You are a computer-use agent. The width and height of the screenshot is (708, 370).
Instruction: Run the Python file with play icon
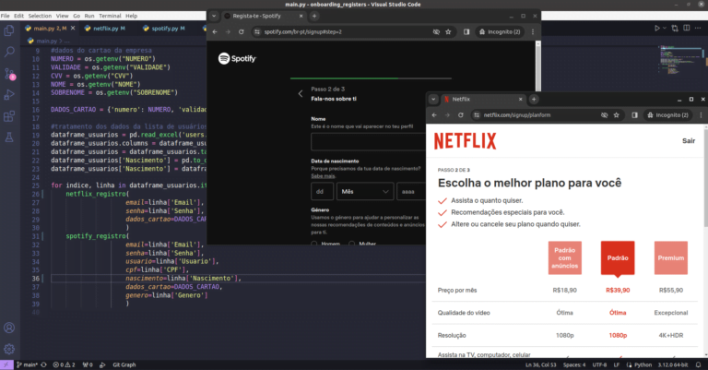pyautogui.click(x=657, y=28)
